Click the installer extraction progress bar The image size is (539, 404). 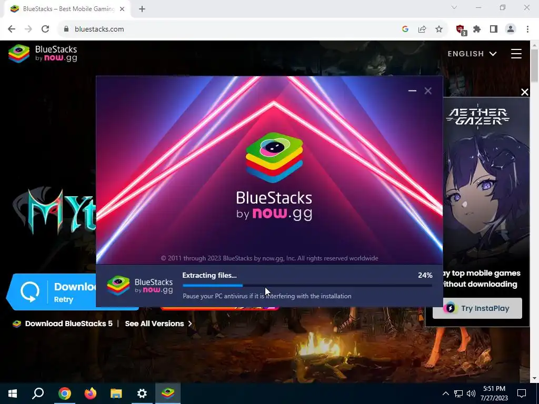point(307,286)
